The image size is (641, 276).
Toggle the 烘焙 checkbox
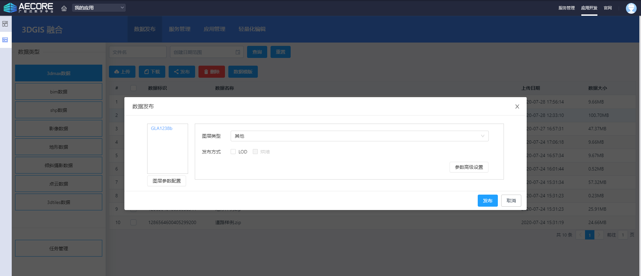pyautogui.click(x=255, y=152)
